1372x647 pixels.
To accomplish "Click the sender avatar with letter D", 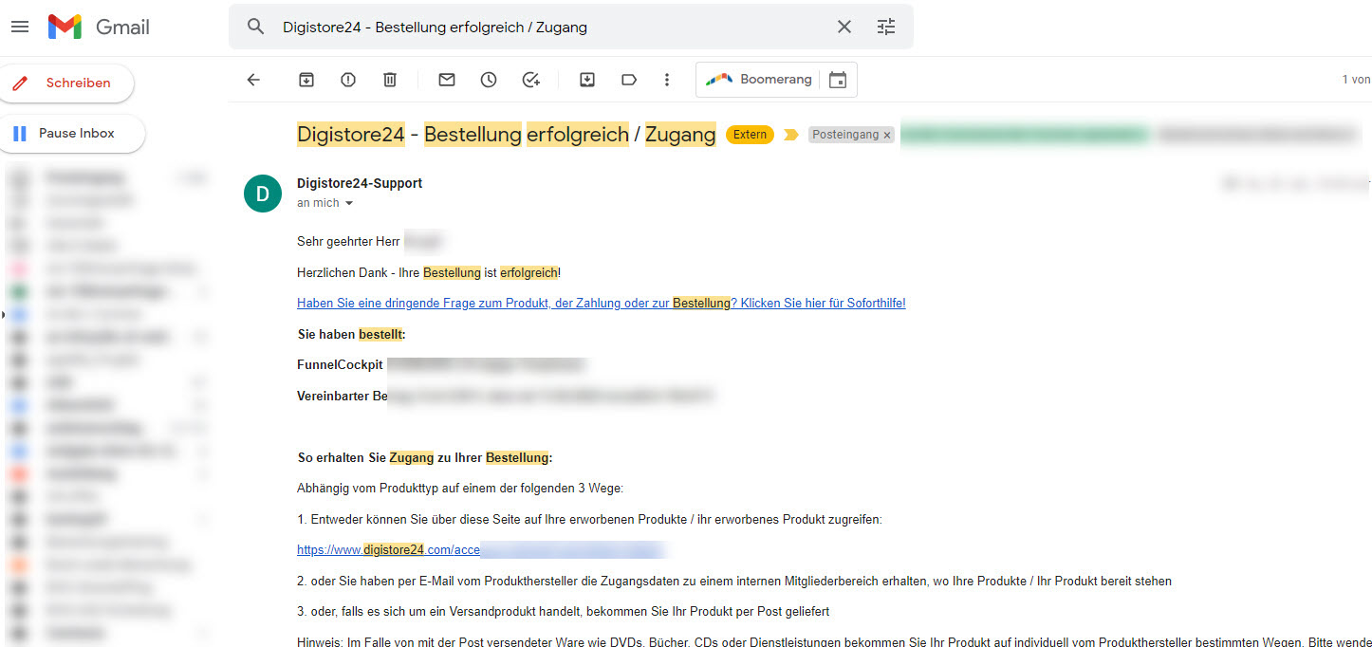I will [263, 194].
